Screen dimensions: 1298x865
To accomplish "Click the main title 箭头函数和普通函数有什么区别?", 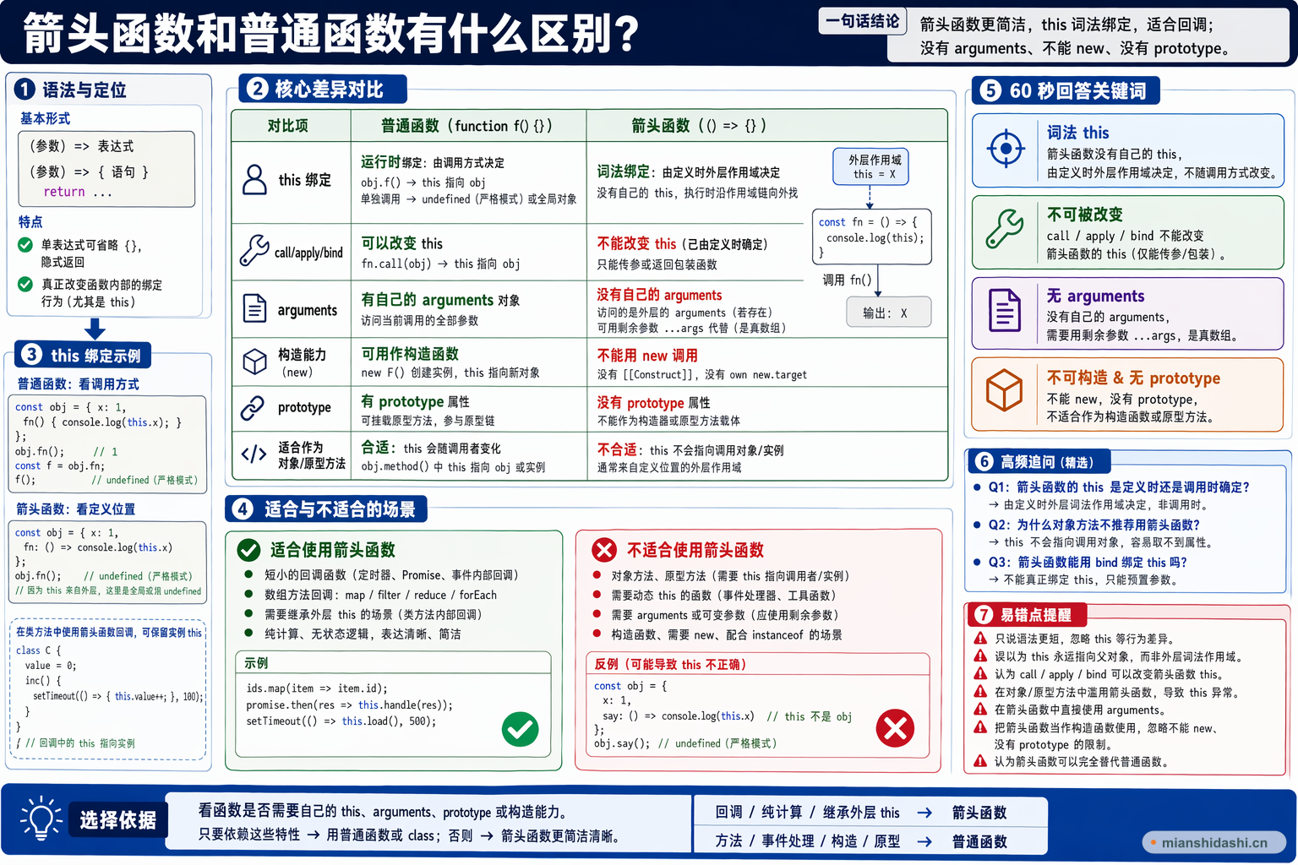I will point(331,34).
